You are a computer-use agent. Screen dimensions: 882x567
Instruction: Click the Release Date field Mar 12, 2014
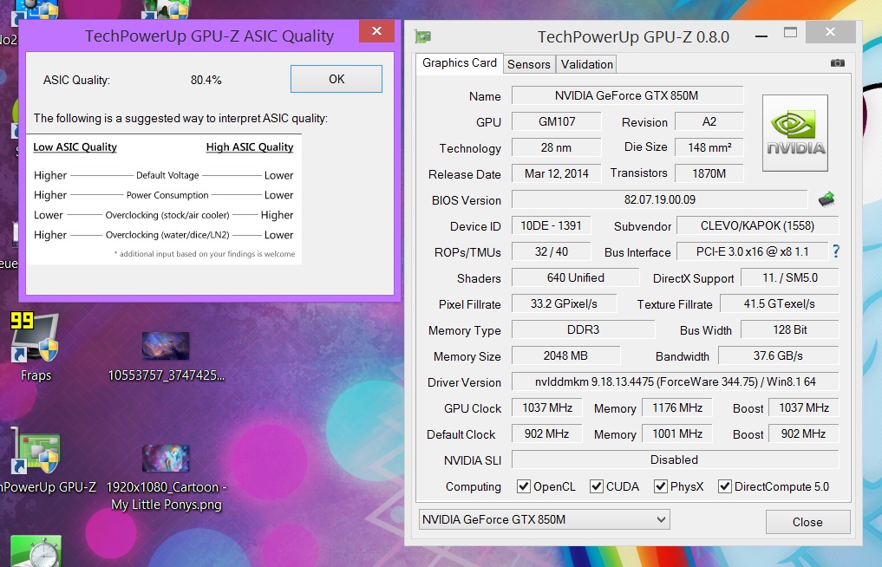tap(556, 173)
